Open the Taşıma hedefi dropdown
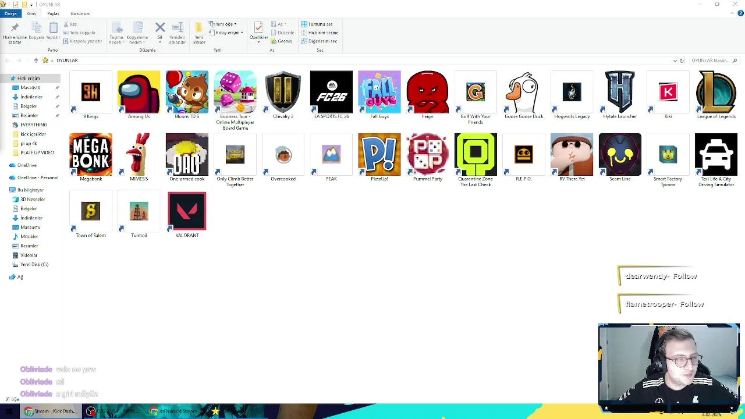Image resolution: width=745 pixels, height=419 pixels. click(116, 33)
